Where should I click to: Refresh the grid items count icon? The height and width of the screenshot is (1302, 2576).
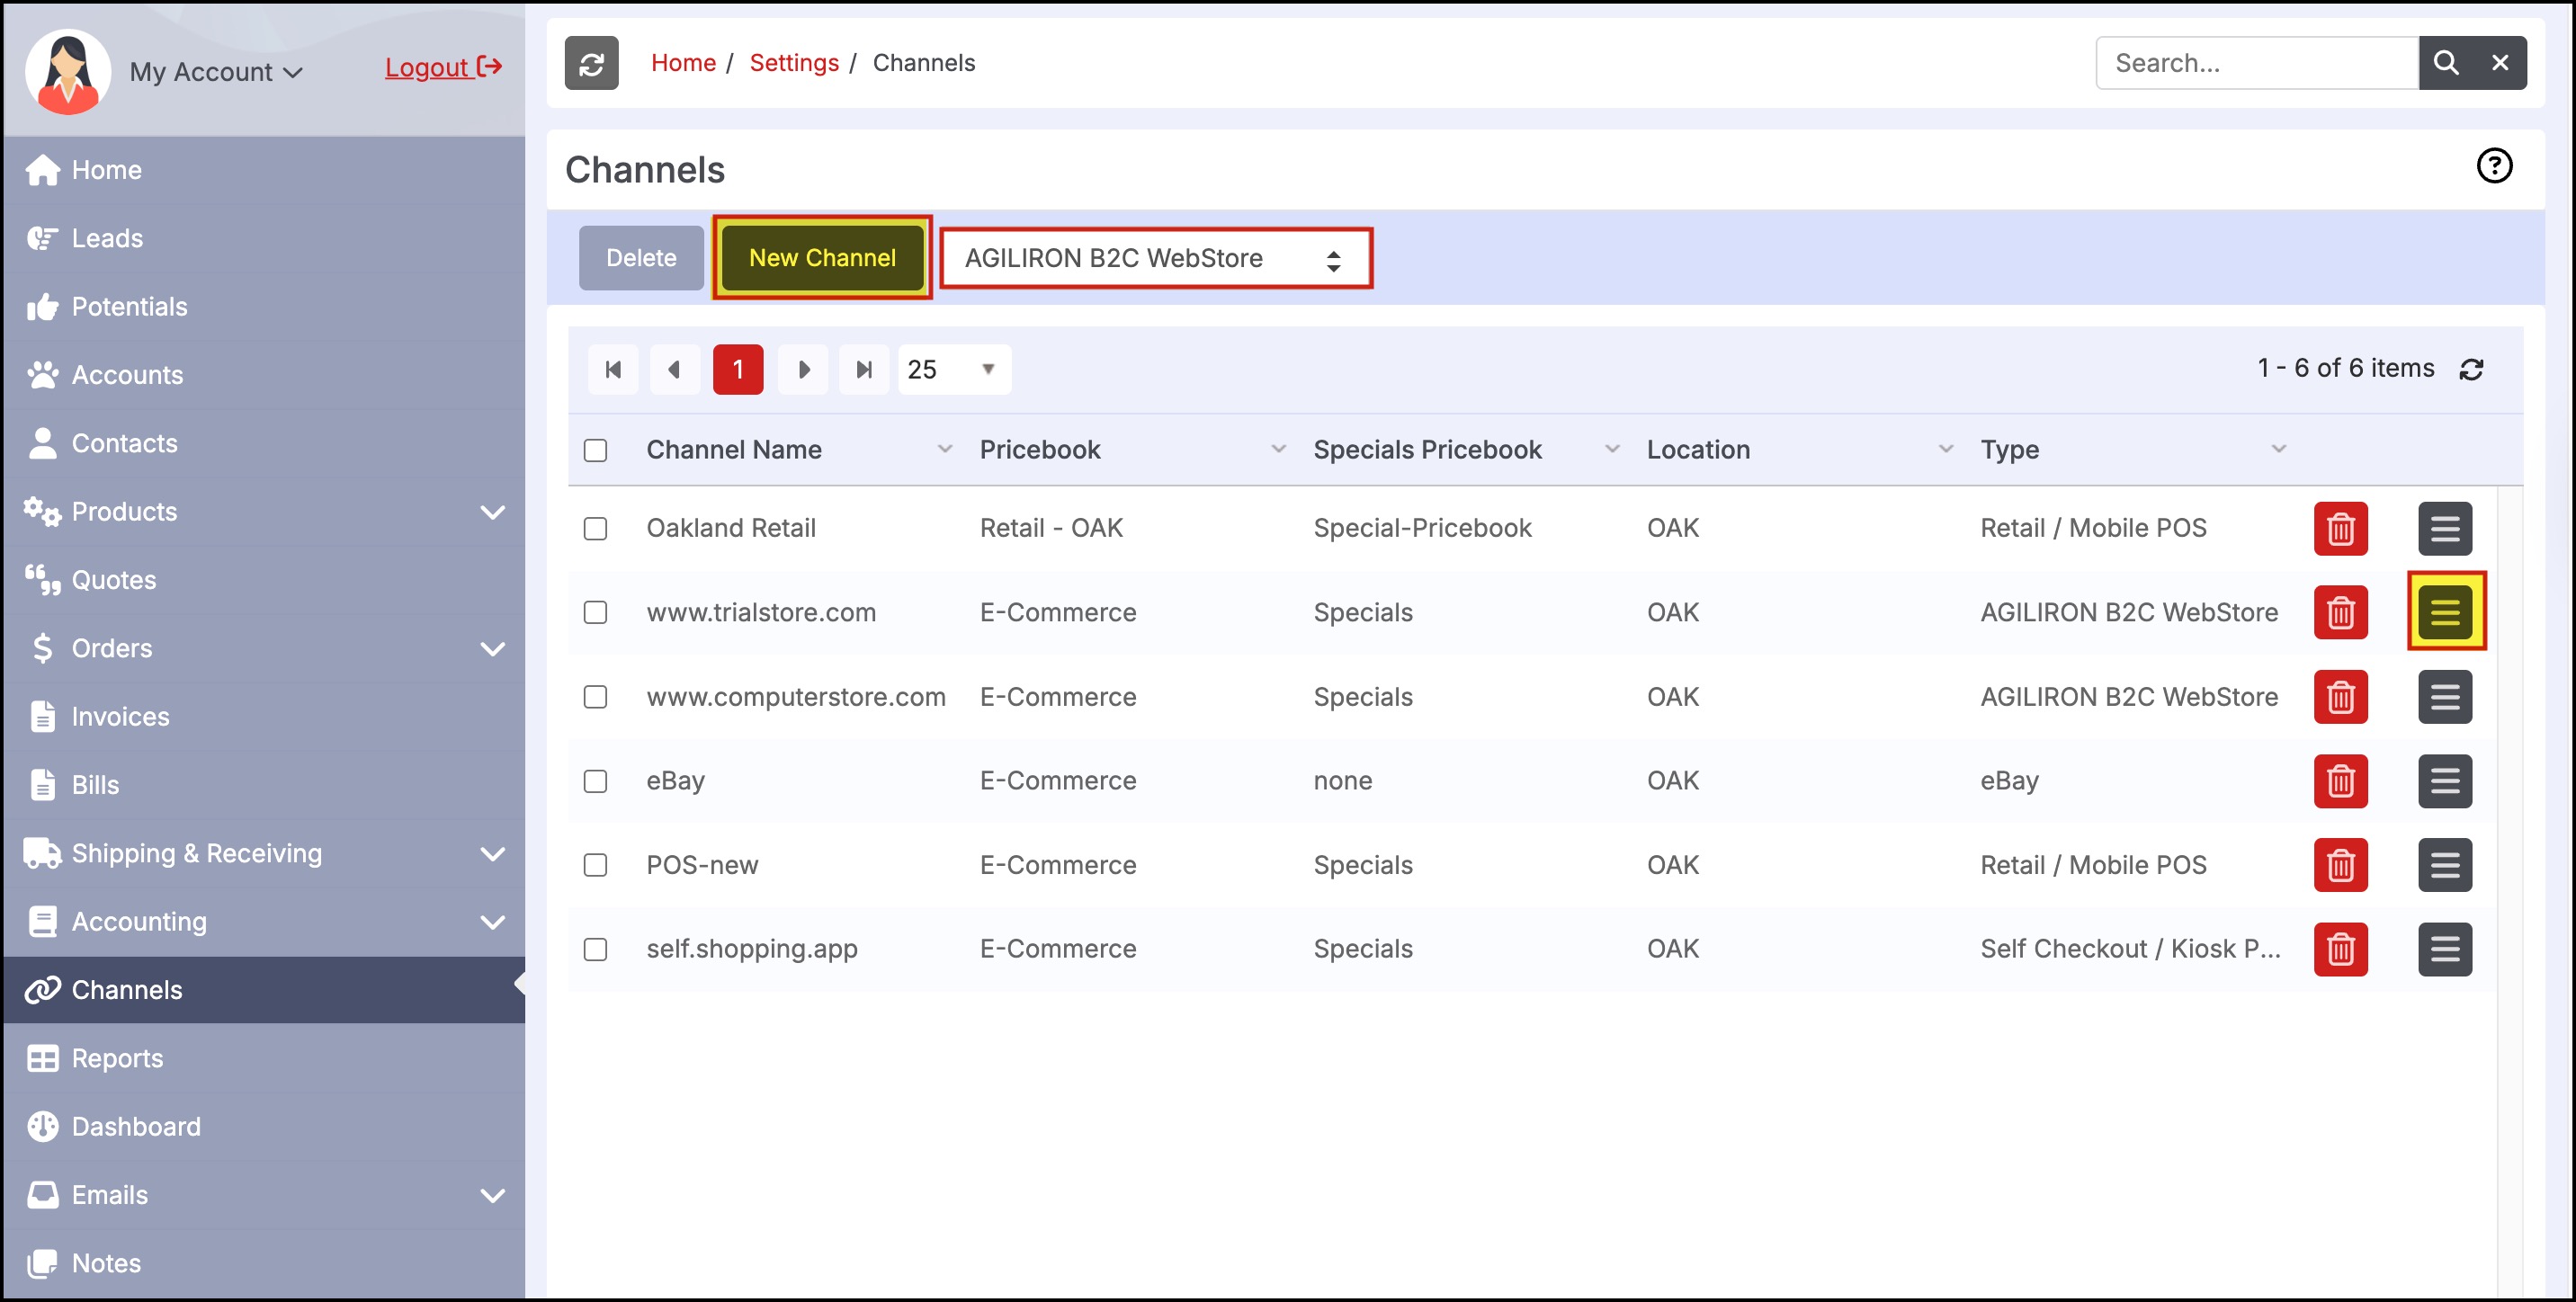point(2471,369)
